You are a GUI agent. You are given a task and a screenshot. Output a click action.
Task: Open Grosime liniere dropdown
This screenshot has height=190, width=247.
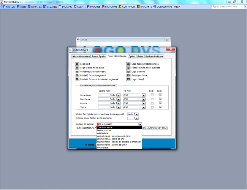137,118
